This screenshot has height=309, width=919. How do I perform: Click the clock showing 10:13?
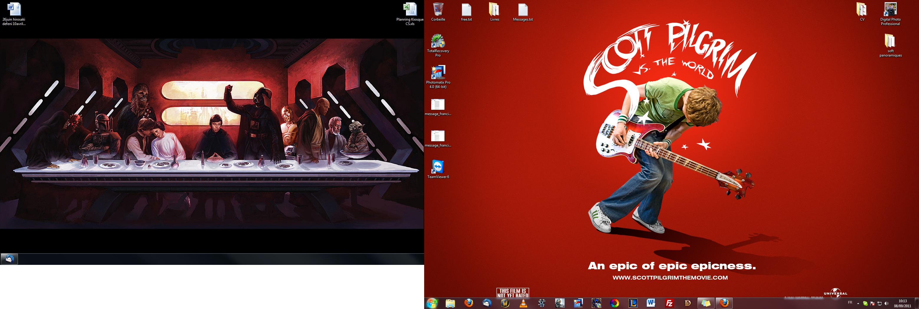(x=902, y=303)
